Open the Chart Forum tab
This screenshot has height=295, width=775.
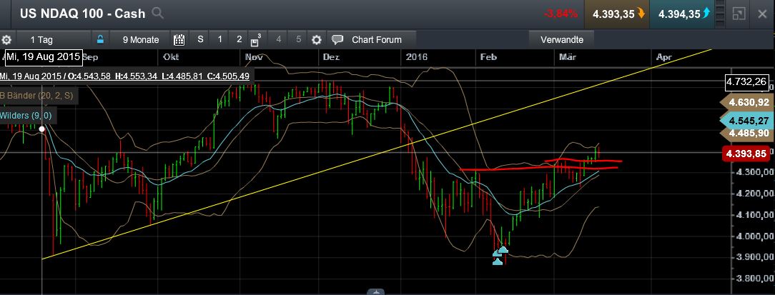pyautogui.click(x=377, y=39)
